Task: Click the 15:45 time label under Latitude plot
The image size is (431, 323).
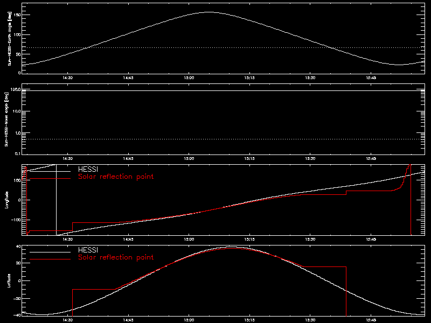Action: (x=371, y=320)
